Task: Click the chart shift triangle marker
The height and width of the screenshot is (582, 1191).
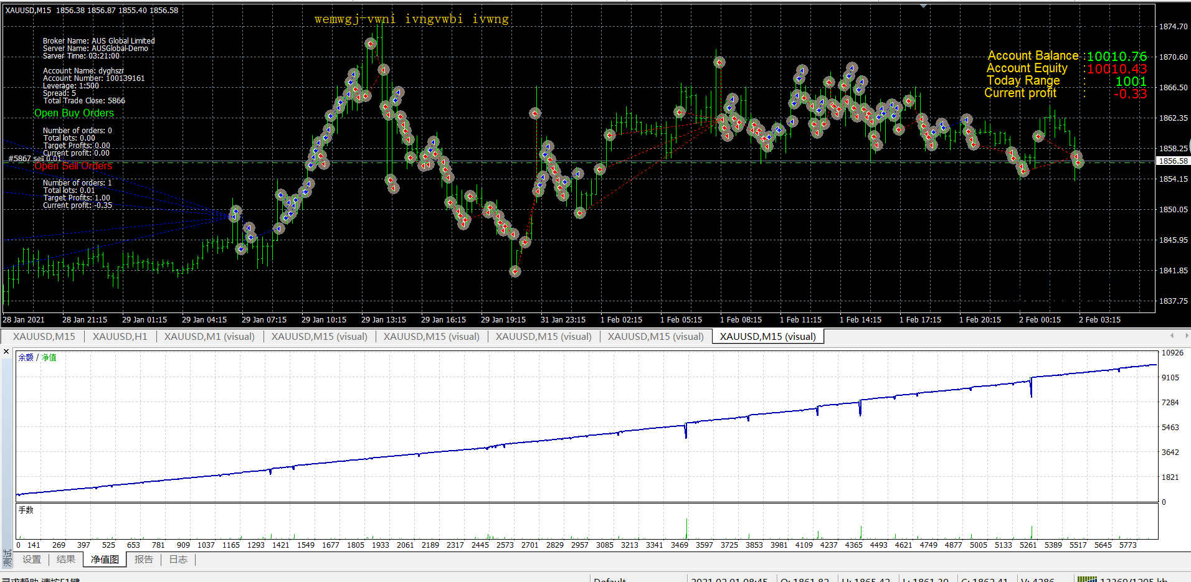Action: [x=923, y=6]
